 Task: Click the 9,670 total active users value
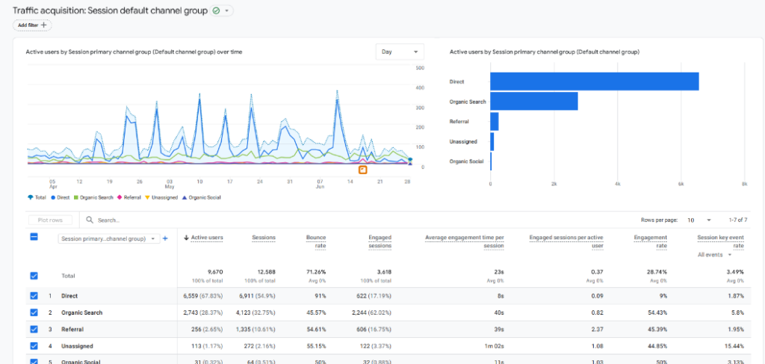pos(215,272)
